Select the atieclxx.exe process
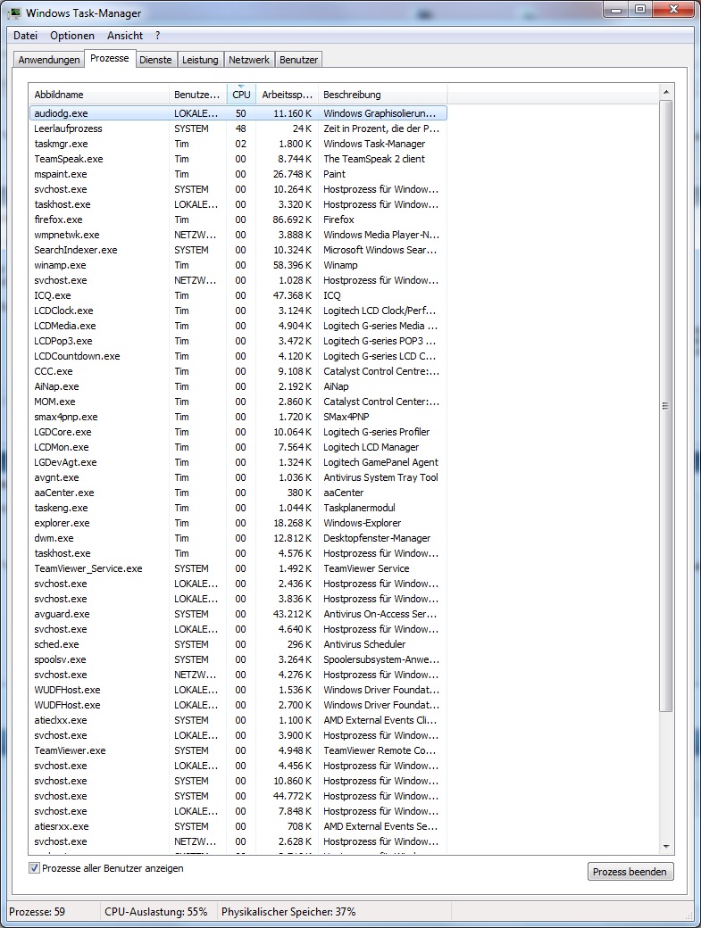701x928 pixels. point(238,720)
